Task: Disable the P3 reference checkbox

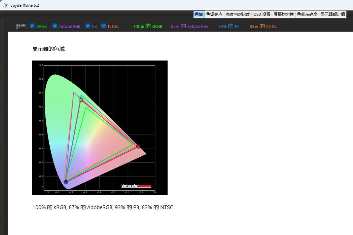Action: point(88,26)
